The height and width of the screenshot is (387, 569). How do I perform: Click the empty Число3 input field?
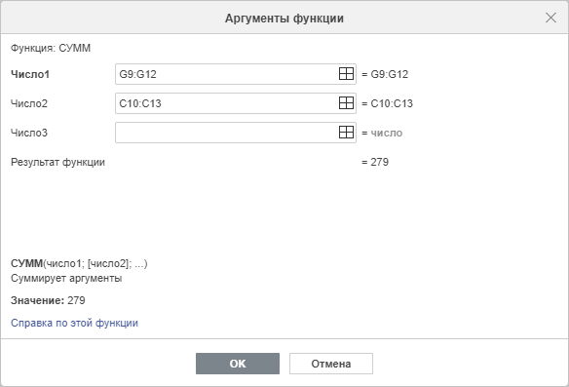pos(236,133)
